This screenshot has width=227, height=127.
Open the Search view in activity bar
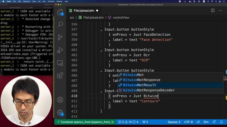[60, 25]
